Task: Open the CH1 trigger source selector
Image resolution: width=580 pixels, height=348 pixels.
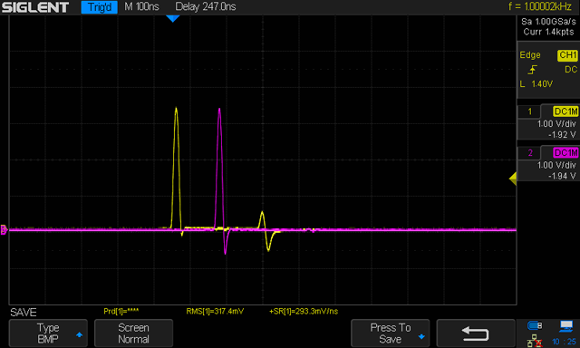Action: point(567,55)
